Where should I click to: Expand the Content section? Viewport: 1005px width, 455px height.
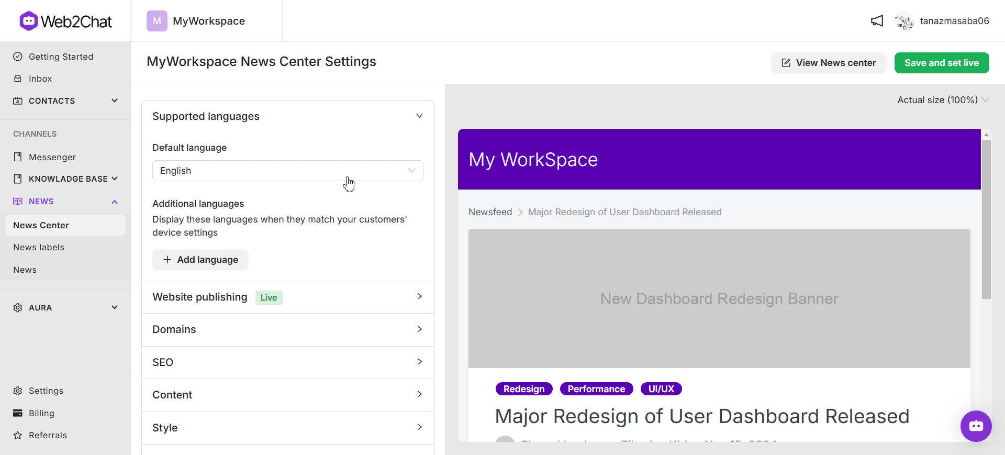[x=288, y=395]
